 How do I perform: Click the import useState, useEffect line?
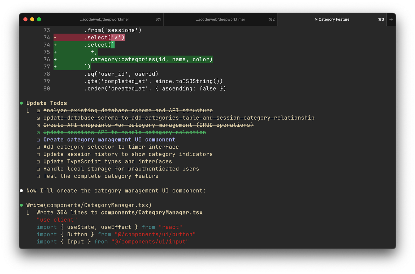point(109,227)
